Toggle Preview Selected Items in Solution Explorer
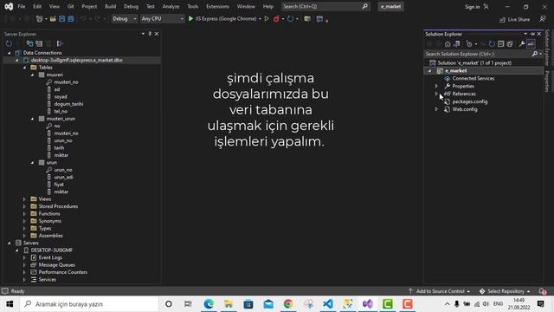 tap(531, 44)
